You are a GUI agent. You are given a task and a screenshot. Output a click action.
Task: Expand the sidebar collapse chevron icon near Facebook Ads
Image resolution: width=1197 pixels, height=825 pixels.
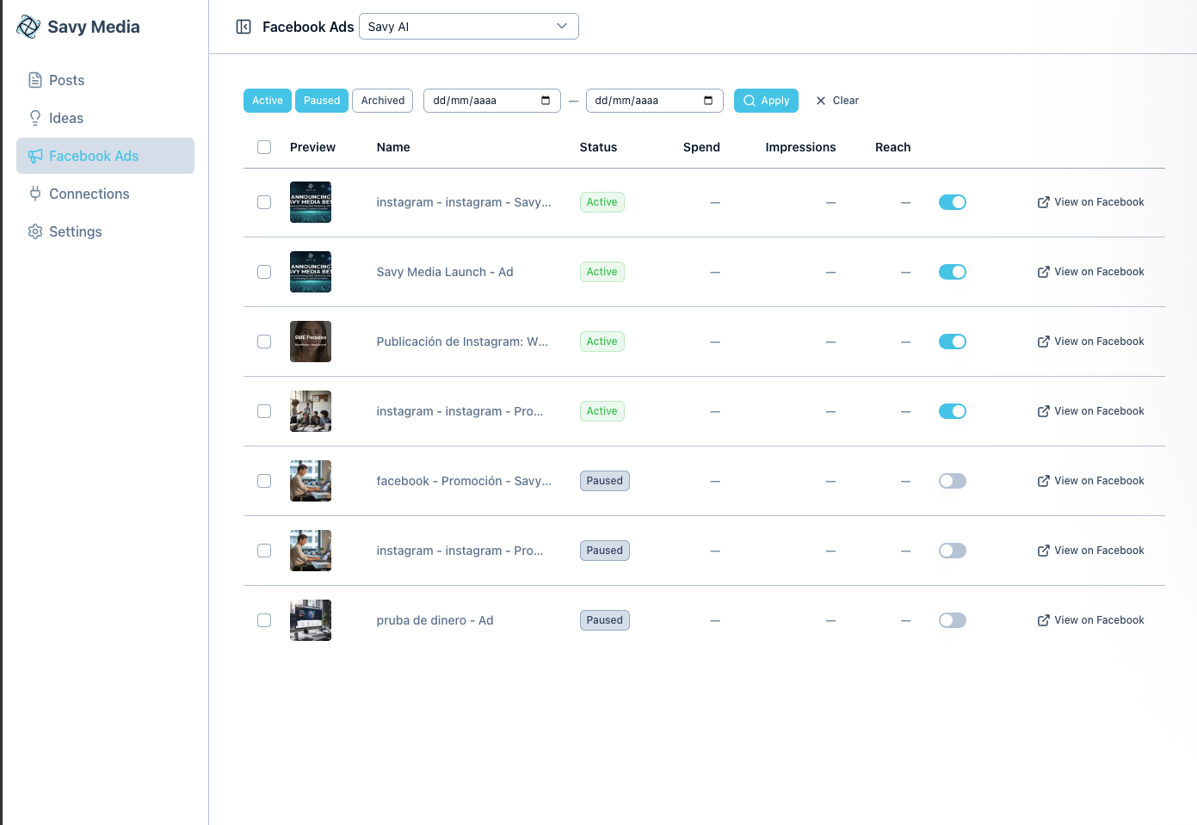point(244,27)
